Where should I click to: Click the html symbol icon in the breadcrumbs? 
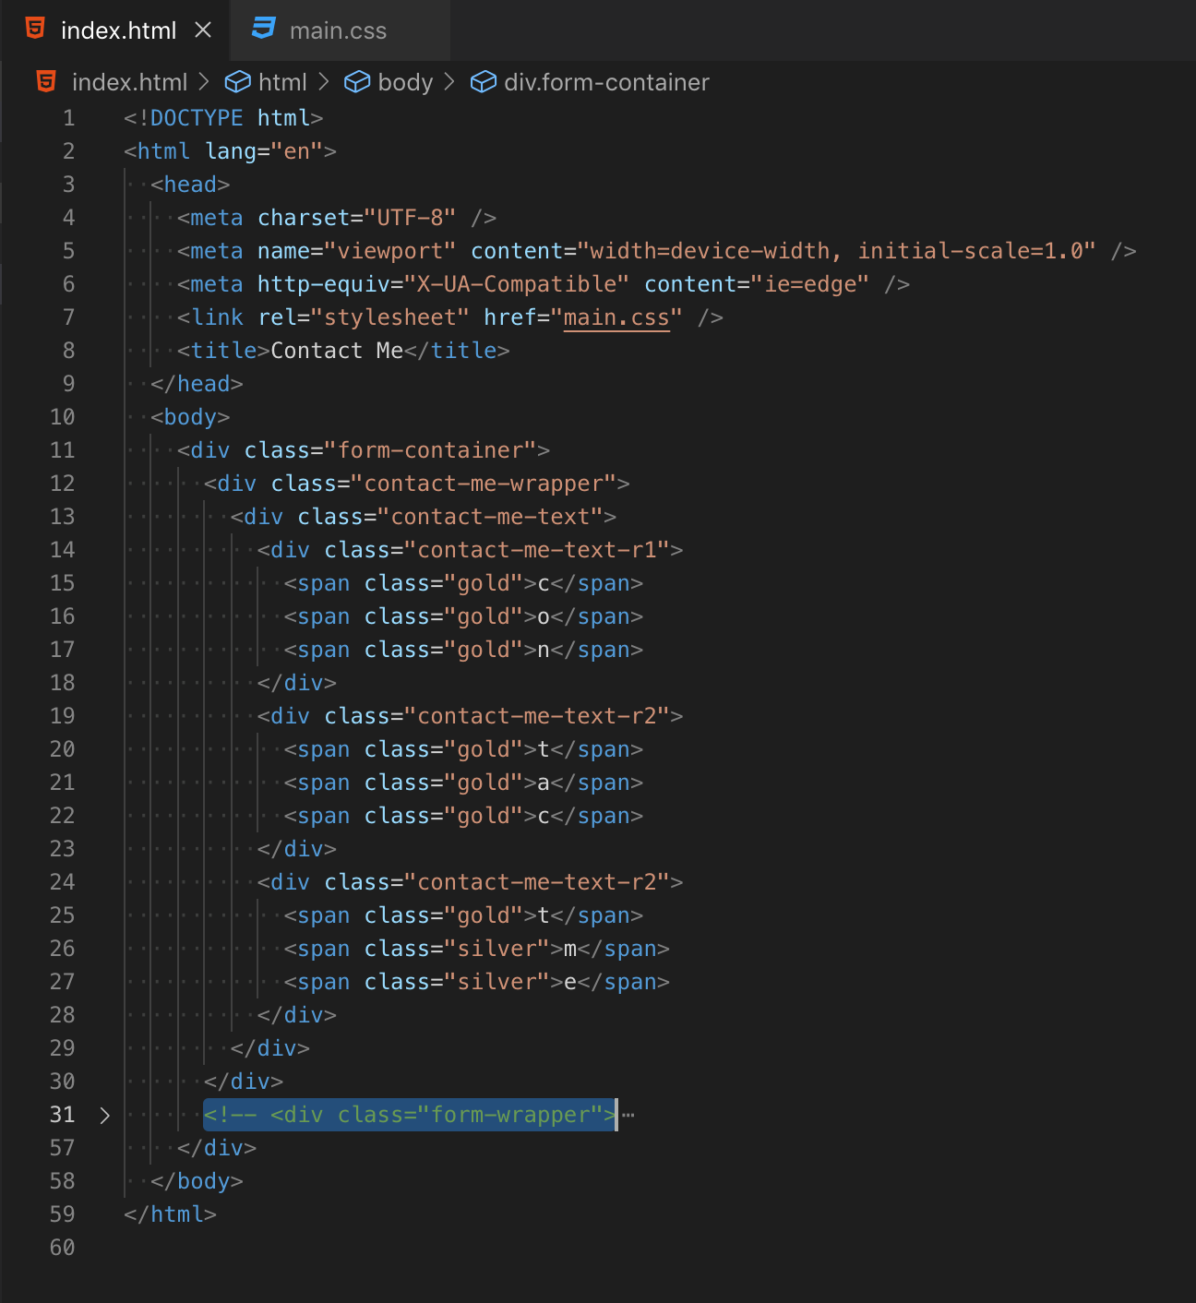click(238, 82)
